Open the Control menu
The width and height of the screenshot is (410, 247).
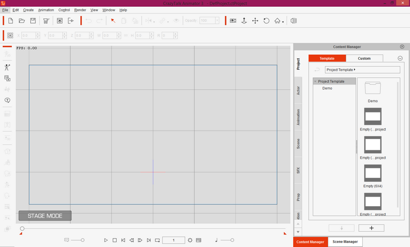point(64,10)
